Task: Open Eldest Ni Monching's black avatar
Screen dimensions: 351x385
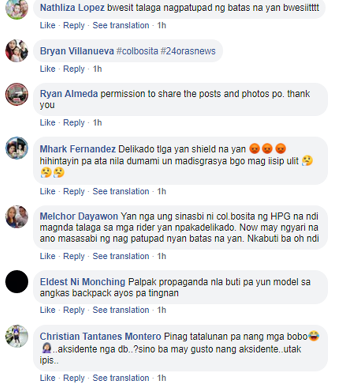Action: pyautogui.click(x=17, y=282)
